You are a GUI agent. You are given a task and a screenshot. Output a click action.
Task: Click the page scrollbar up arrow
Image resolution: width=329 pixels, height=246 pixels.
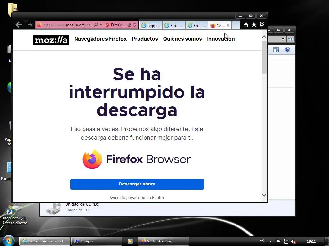click(264, 37)
